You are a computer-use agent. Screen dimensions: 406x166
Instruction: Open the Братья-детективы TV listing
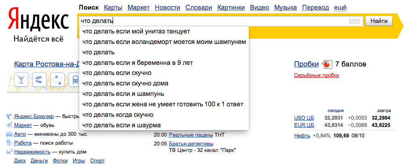click(191, 143)
